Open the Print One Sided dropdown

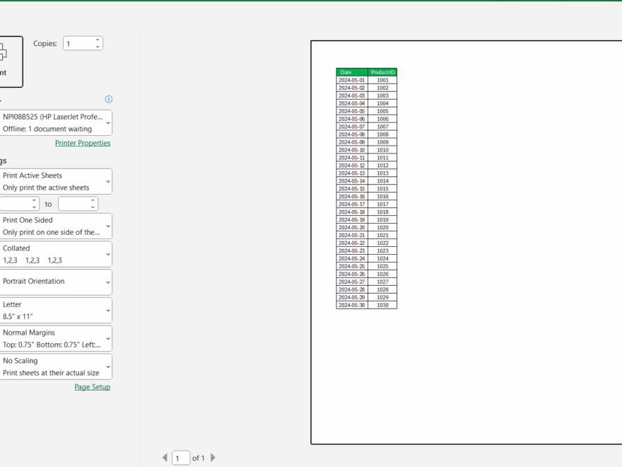tap(57, 226)
